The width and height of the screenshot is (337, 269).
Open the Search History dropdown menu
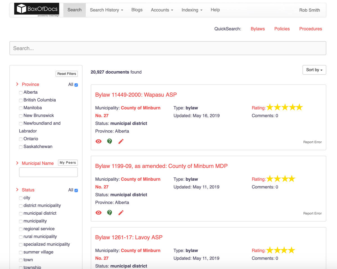[106, 10]
